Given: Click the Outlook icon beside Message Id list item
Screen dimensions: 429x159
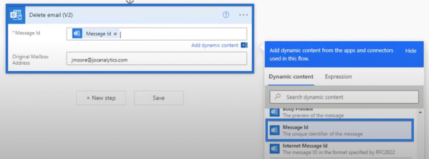Looking at the screenshot, I should (x=274, y=130).
